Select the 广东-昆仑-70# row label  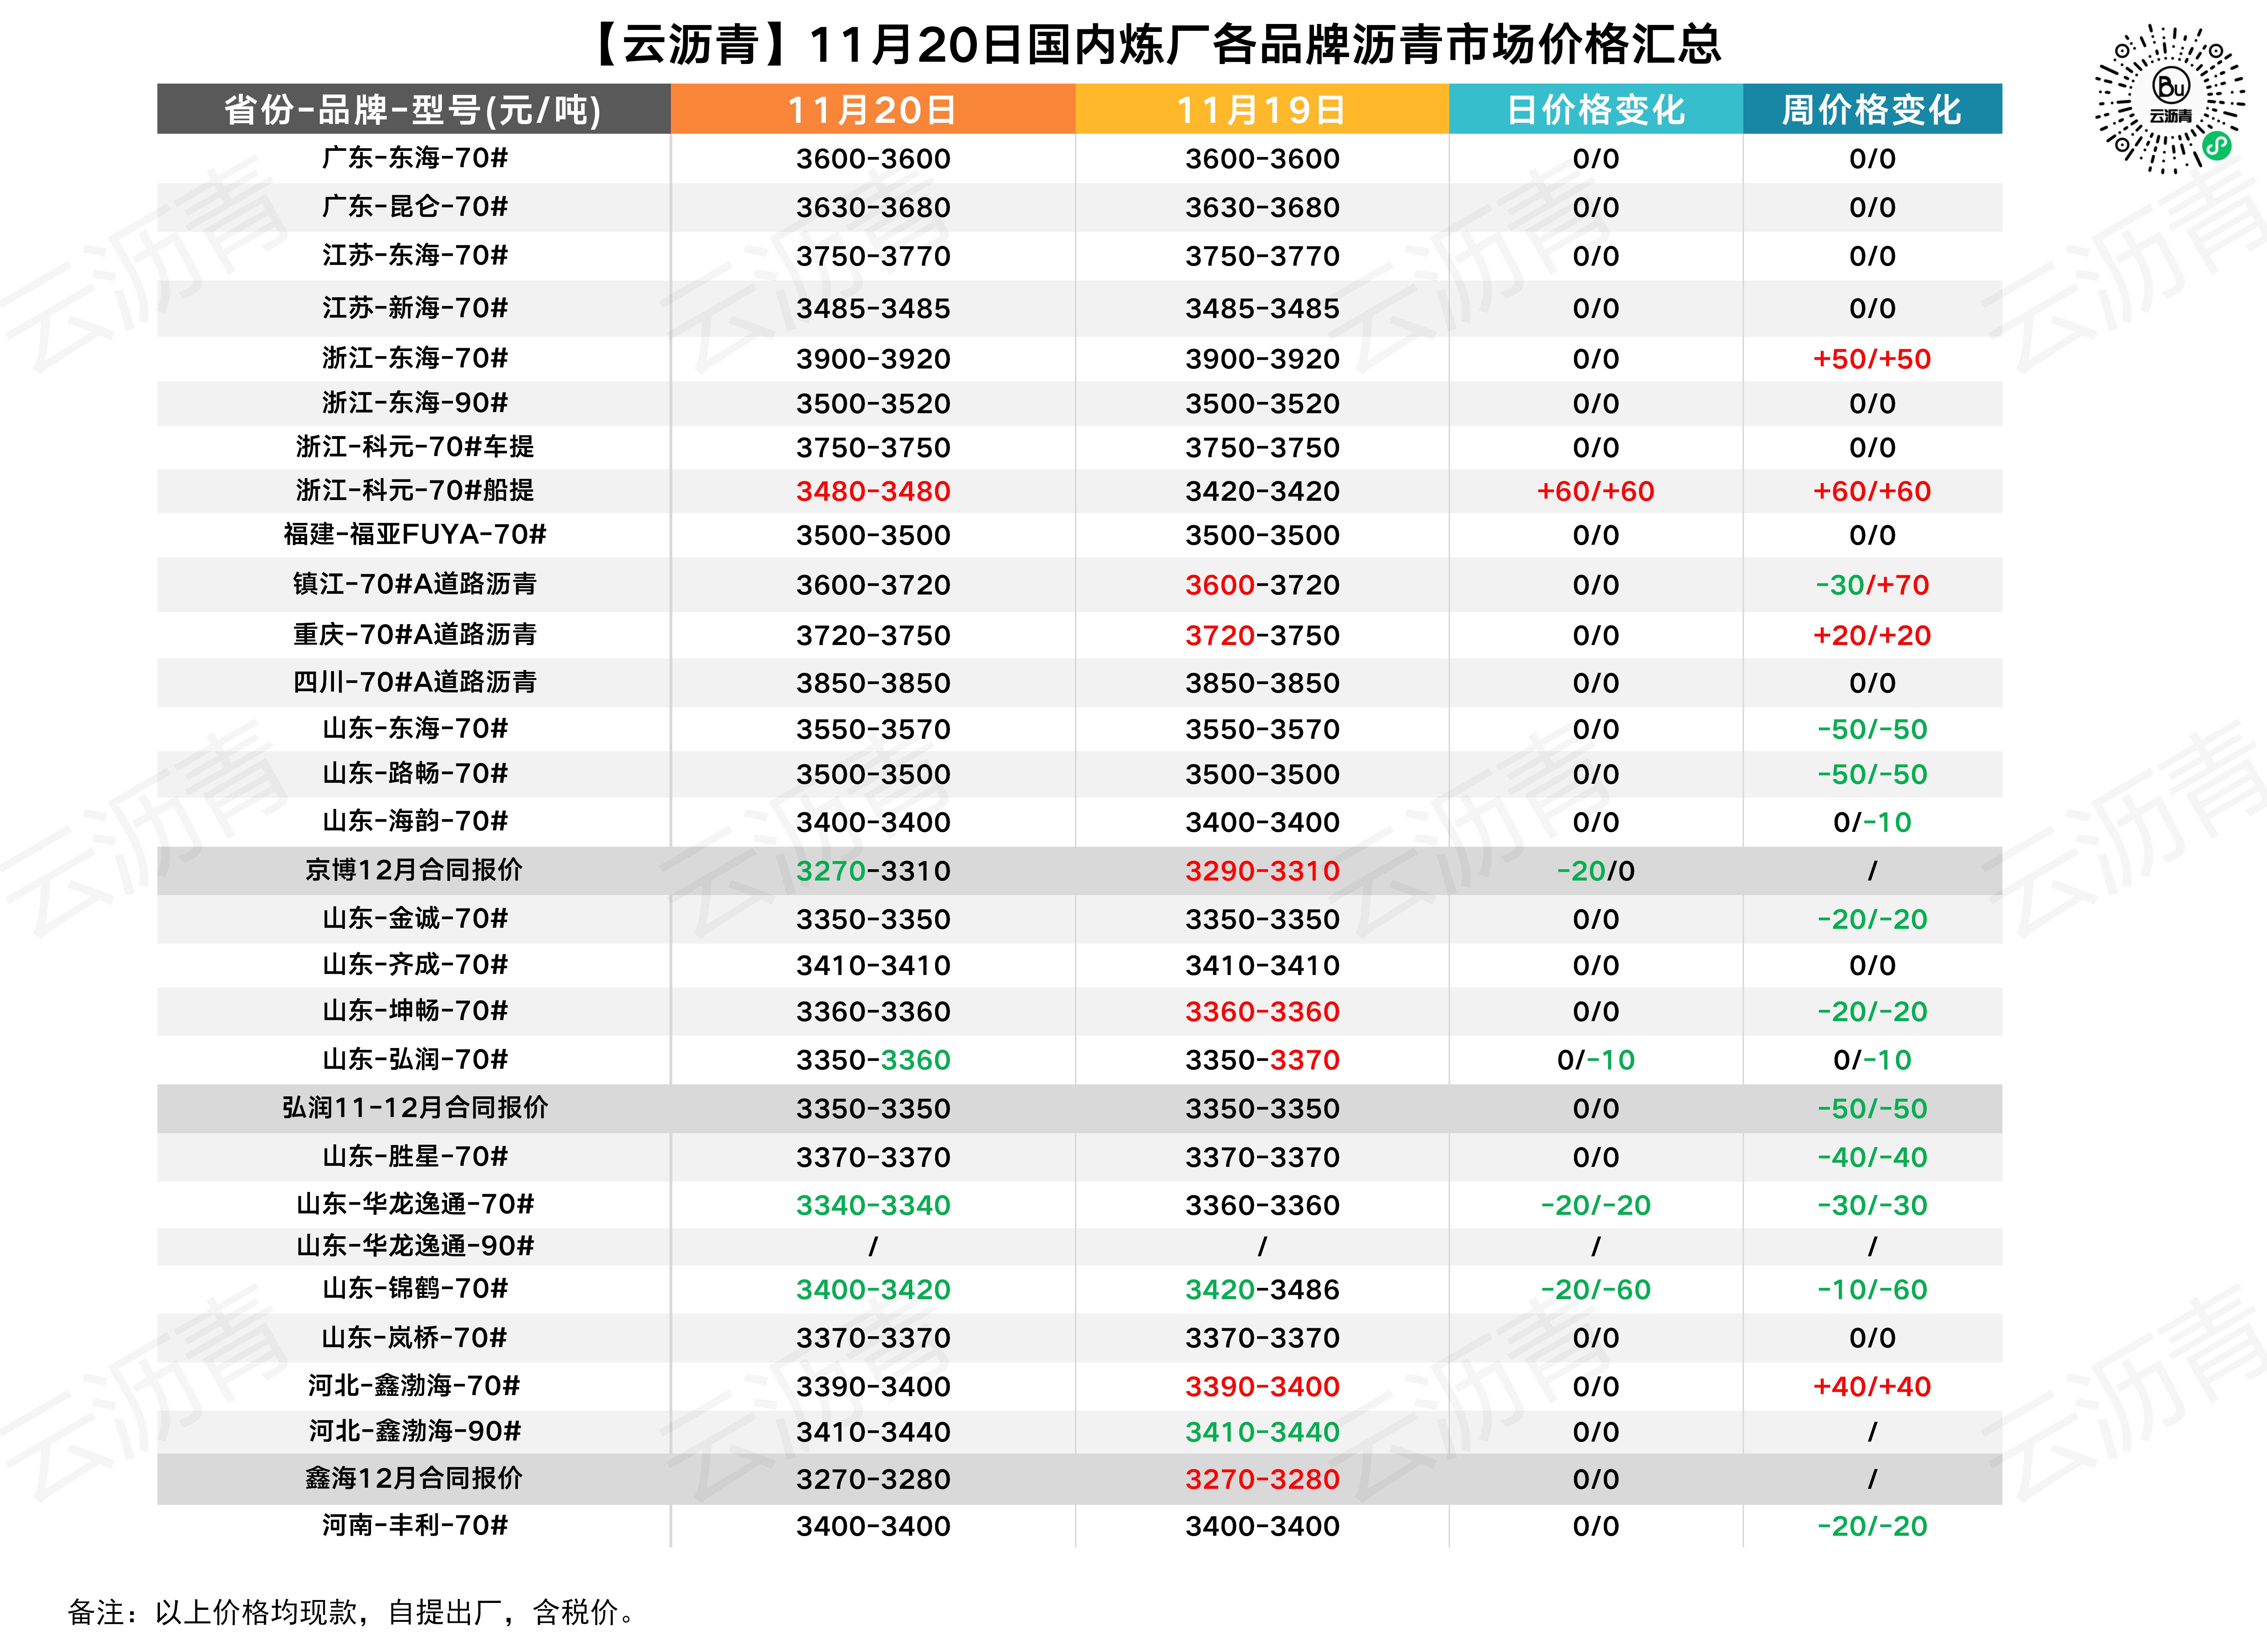[415, 207]
